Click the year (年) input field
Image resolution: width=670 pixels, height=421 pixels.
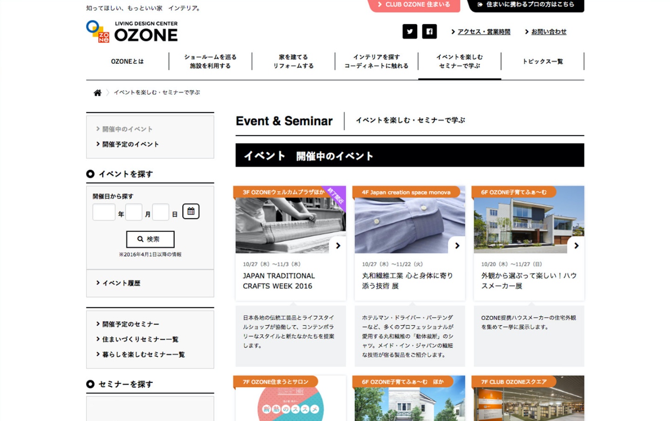(x=104, y=212)
